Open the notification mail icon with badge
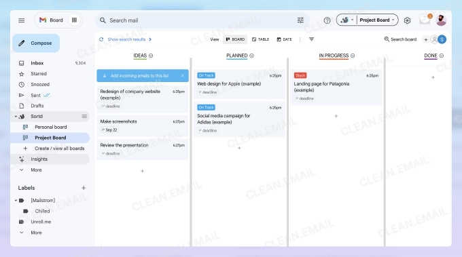 coord(425,20)
